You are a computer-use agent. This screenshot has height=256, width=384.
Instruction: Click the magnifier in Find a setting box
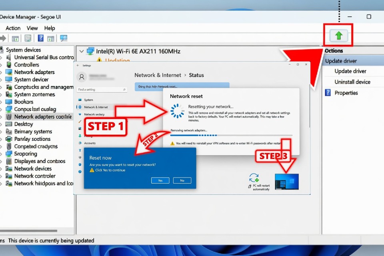click(x=124, y=90)
